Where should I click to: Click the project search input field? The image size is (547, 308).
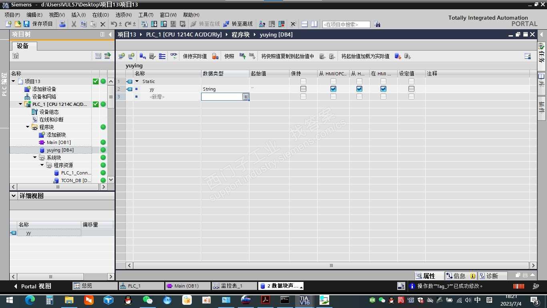(x=346, y=24)
